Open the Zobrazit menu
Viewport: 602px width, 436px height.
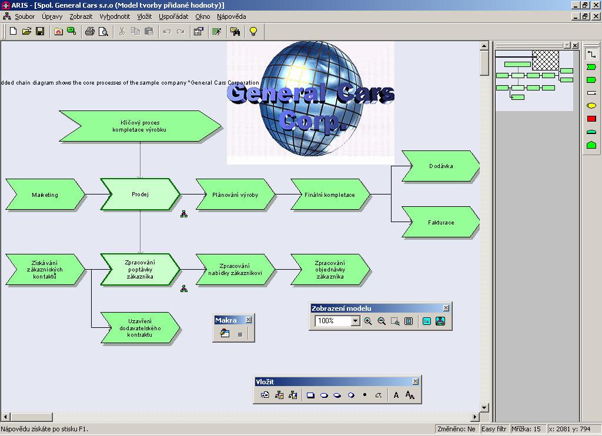81,16
